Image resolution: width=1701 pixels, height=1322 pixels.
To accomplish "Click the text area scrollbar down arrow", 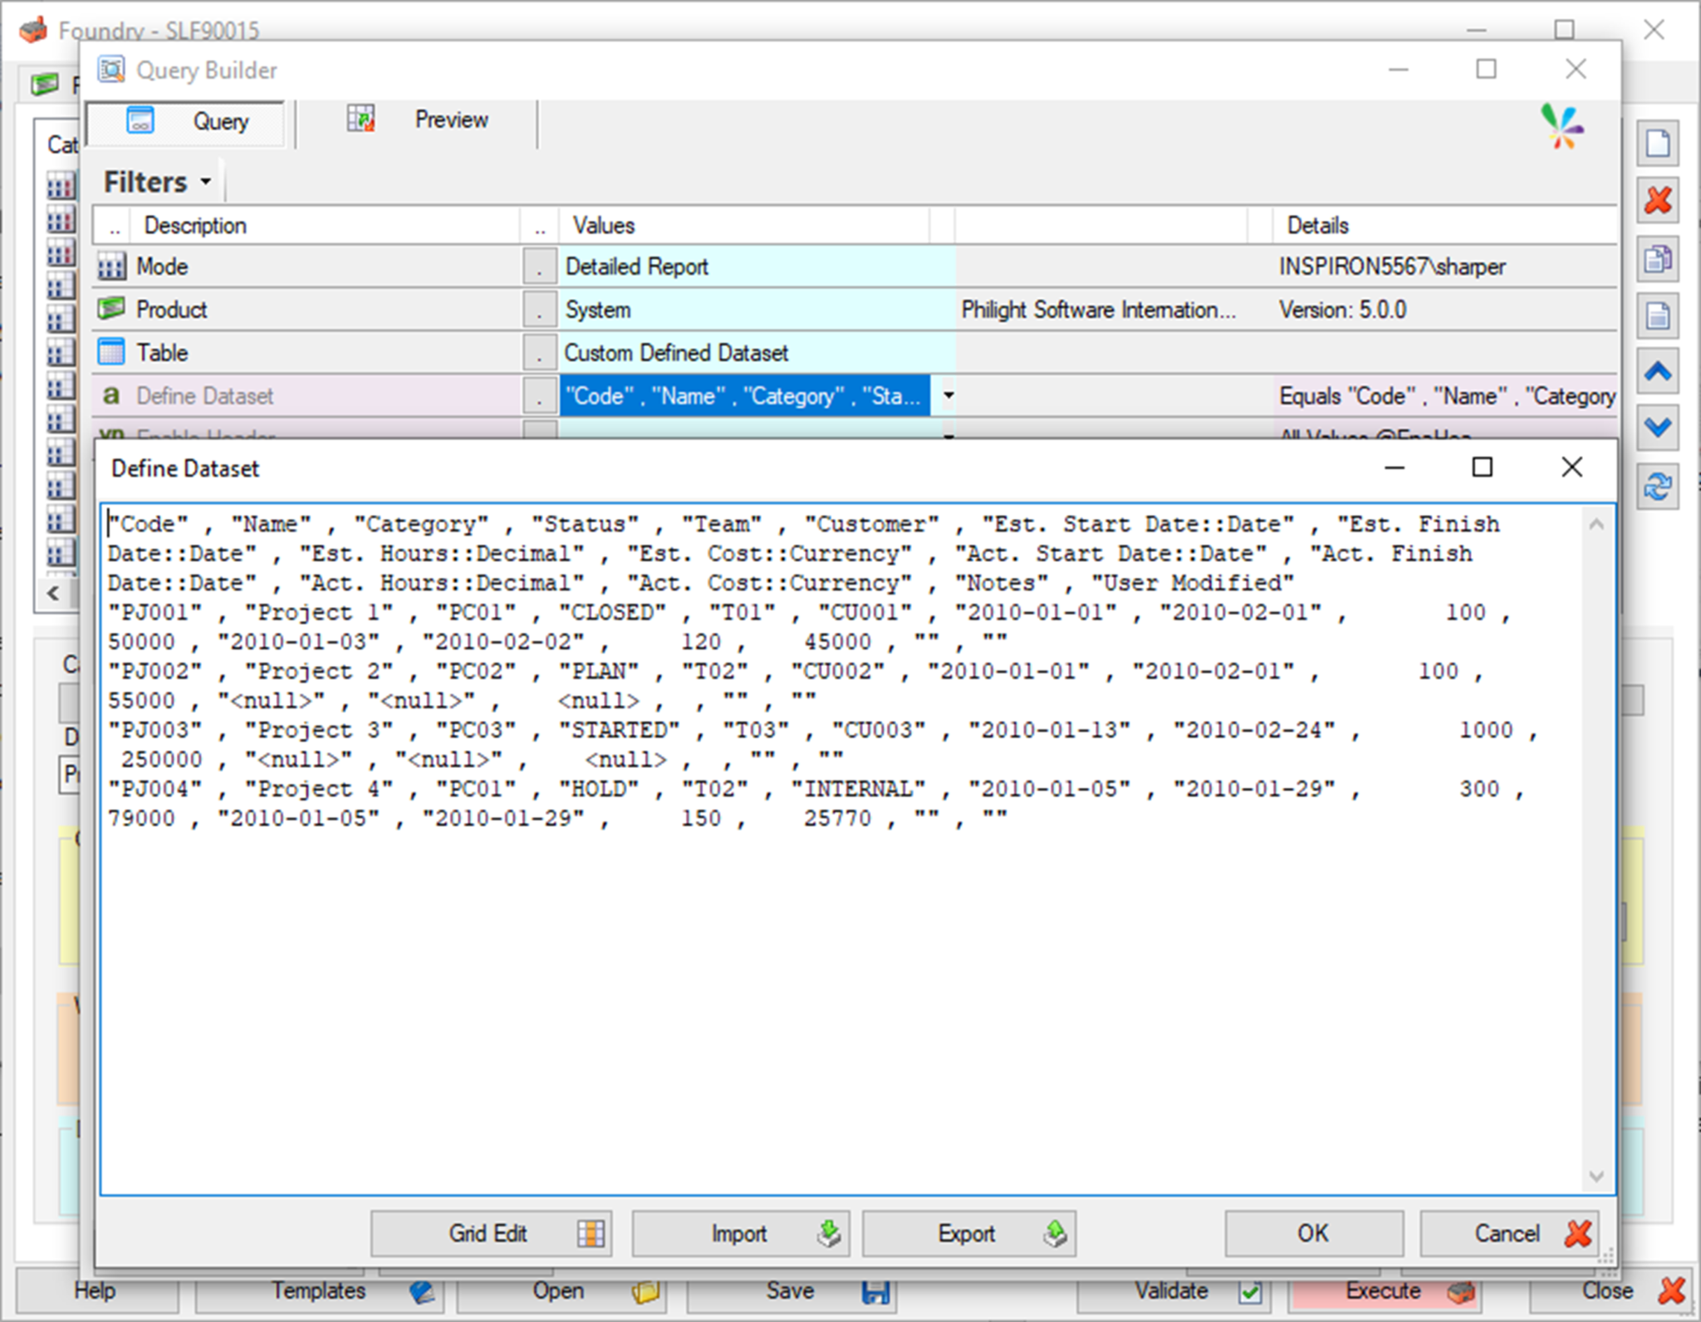I will 1596,1176.
